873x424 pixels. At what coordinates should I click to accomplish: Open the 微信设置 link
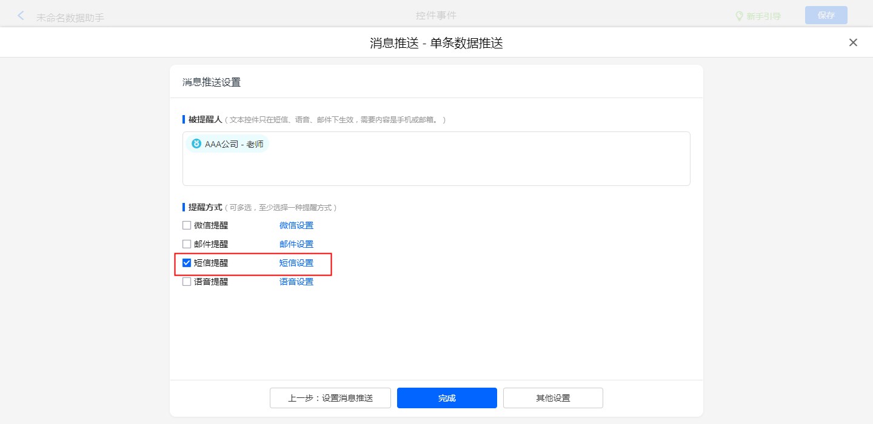coord(296,226)
